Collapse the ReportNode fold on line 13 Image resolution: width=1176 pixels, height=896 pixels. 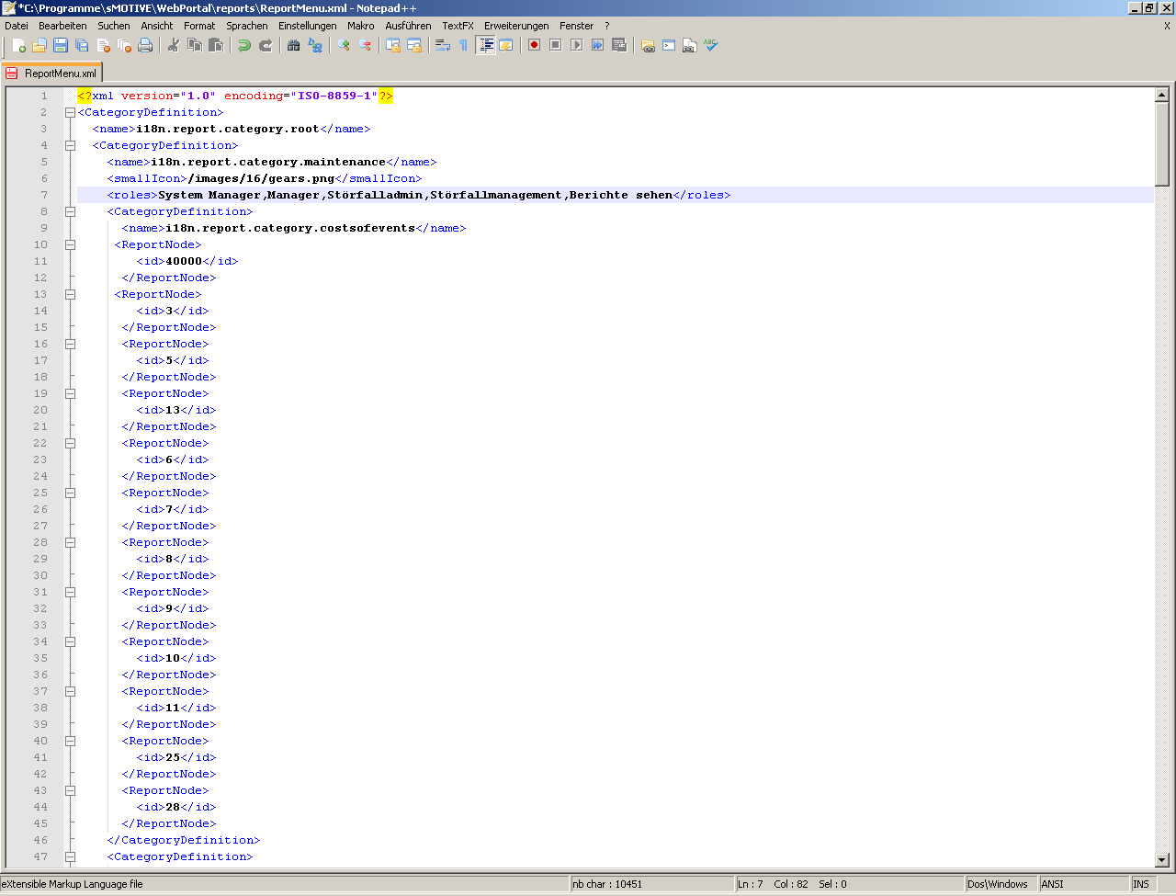click(x=70, y=294)
